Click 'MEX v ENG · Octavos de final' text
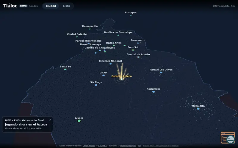Viewport: 238px width, 148px height. 24,120
